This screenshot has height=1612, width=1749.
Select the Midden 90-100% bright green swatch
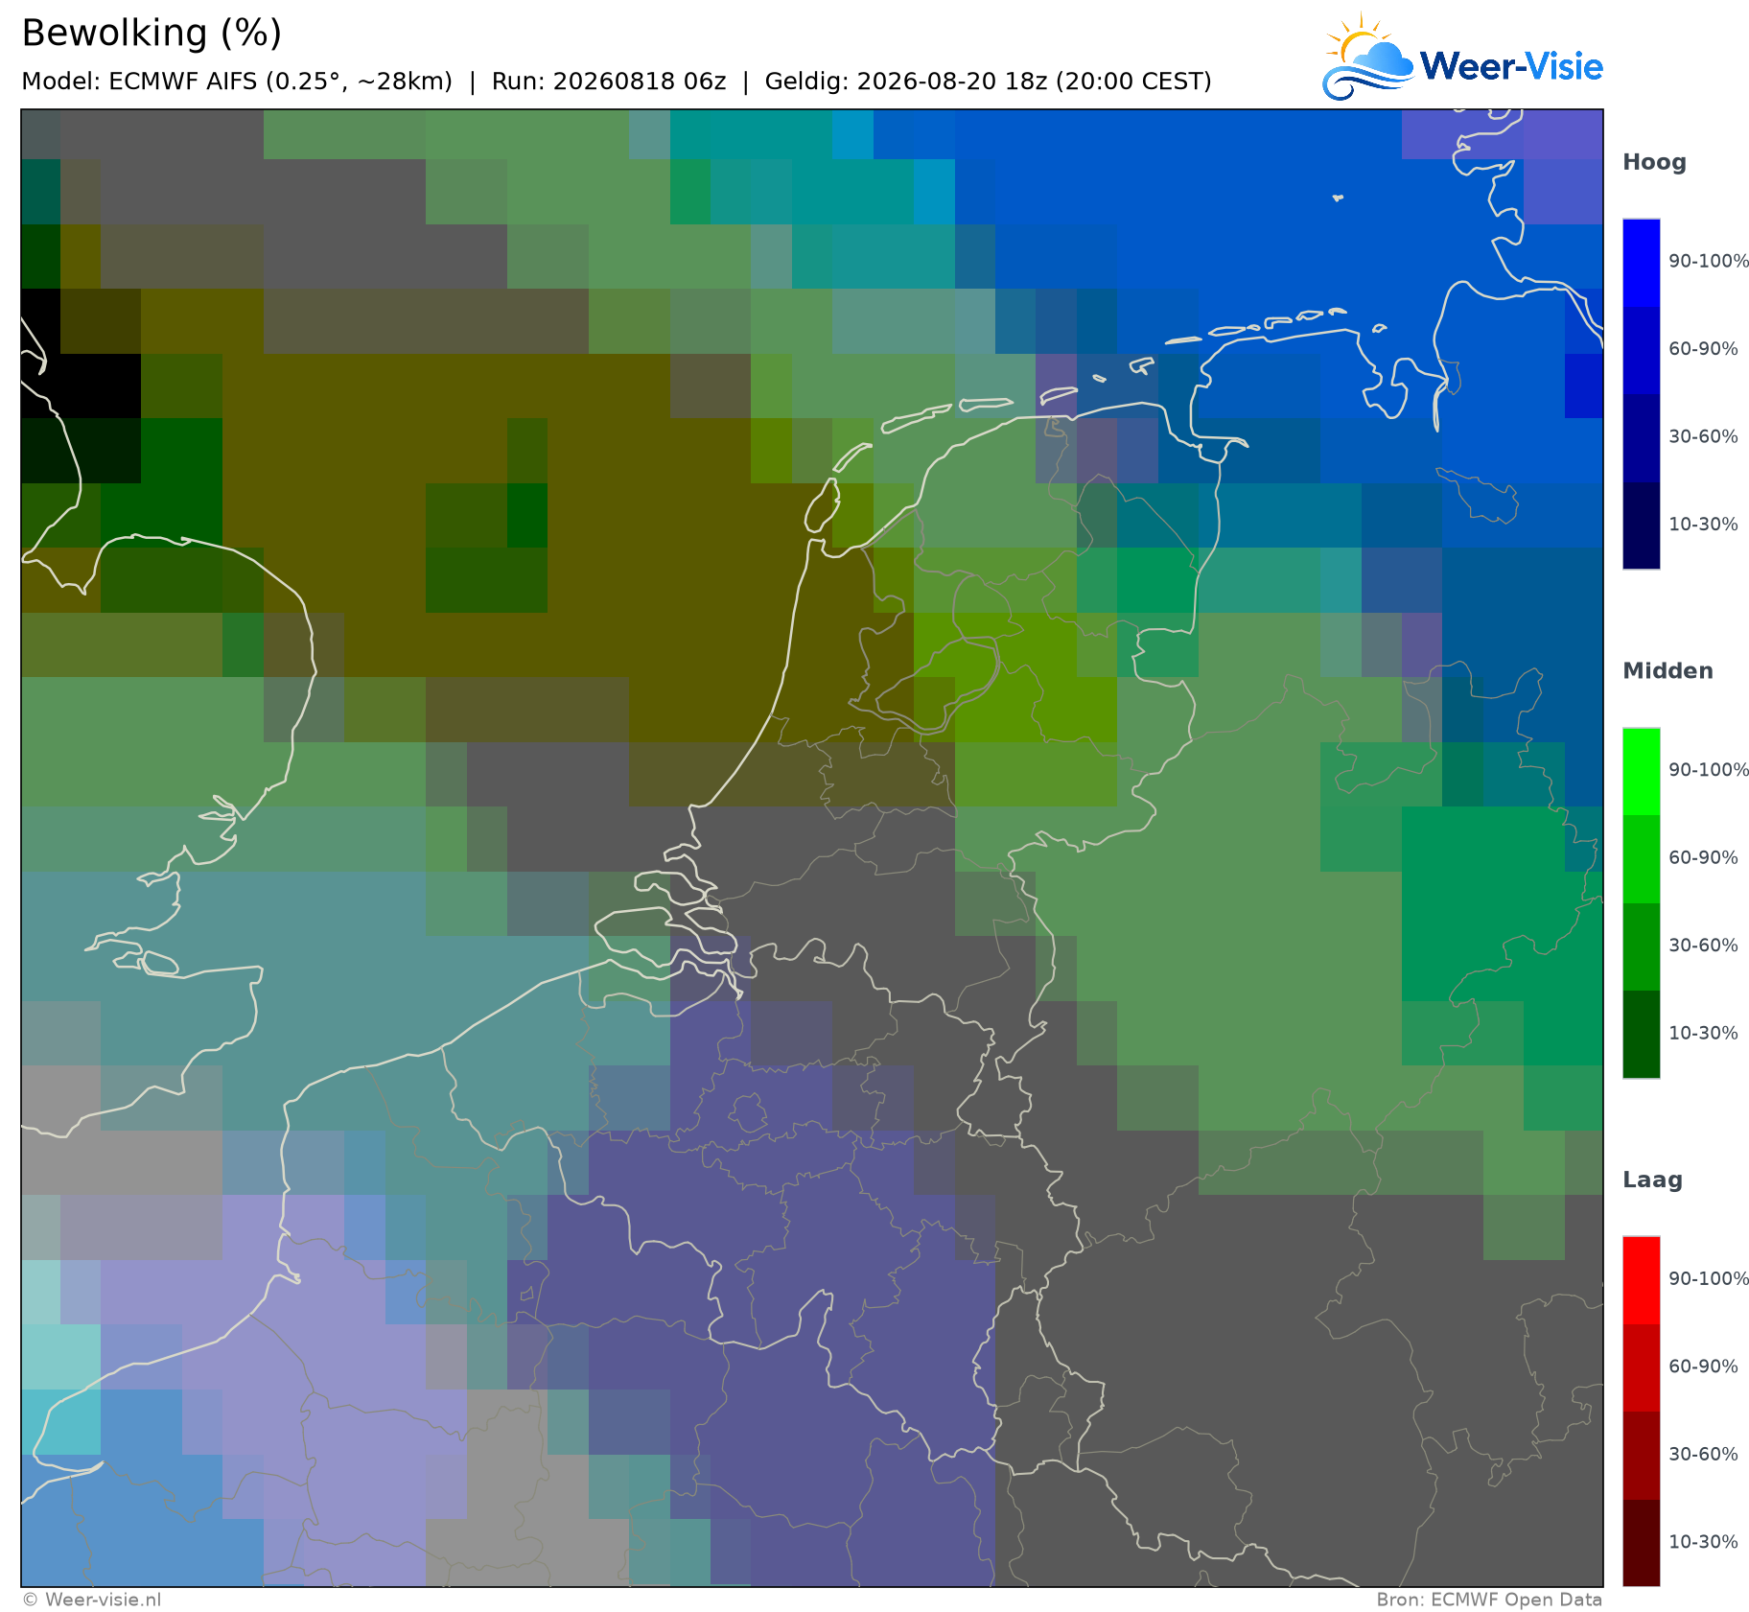pyautogui.click(x=1641, y=771)
